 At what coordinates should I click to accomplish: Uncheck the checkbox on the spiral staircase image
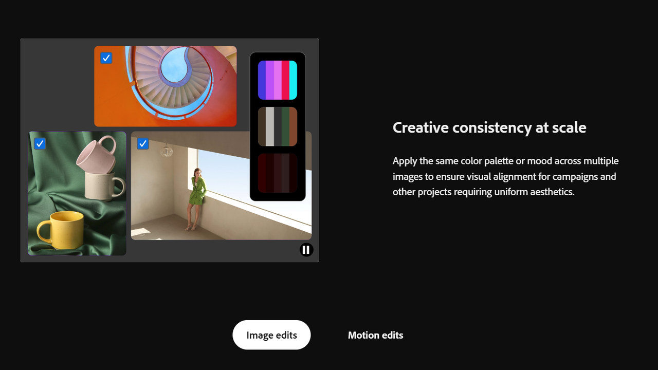[106, 58]
